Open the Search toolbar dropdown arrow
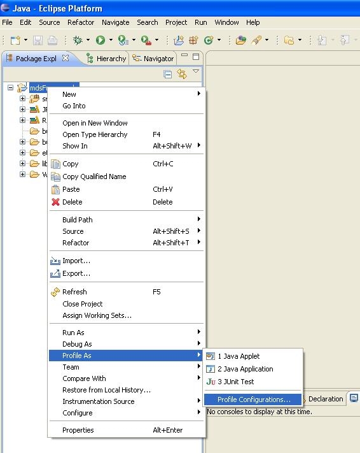The height and width of the screenshot is (453, 360). (x=267, y=40)
